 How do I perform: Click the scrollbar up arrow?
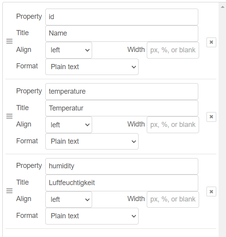[x=222, y=7]
